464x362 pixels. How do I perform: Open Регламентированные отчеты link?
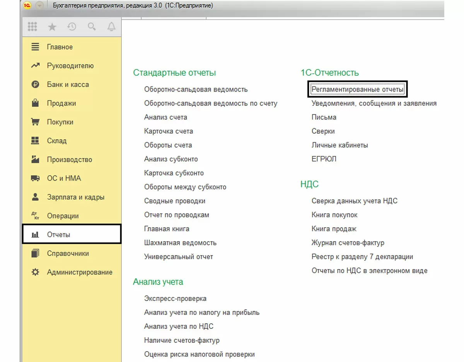[358, 90]
